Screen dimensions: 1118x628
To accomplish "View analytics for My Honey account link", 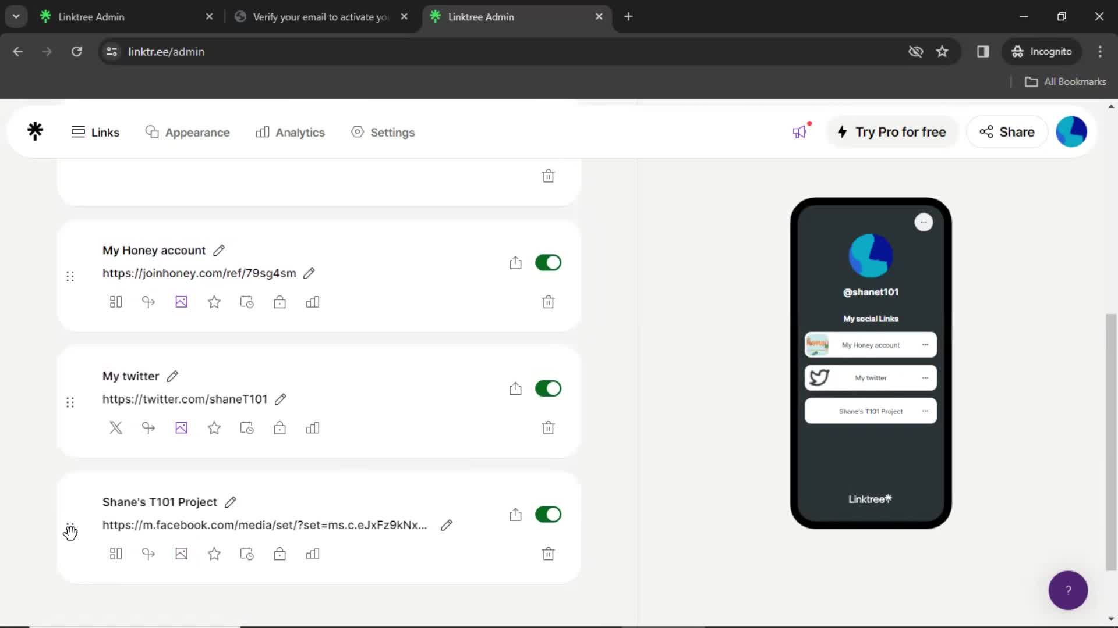I will 313,302.
